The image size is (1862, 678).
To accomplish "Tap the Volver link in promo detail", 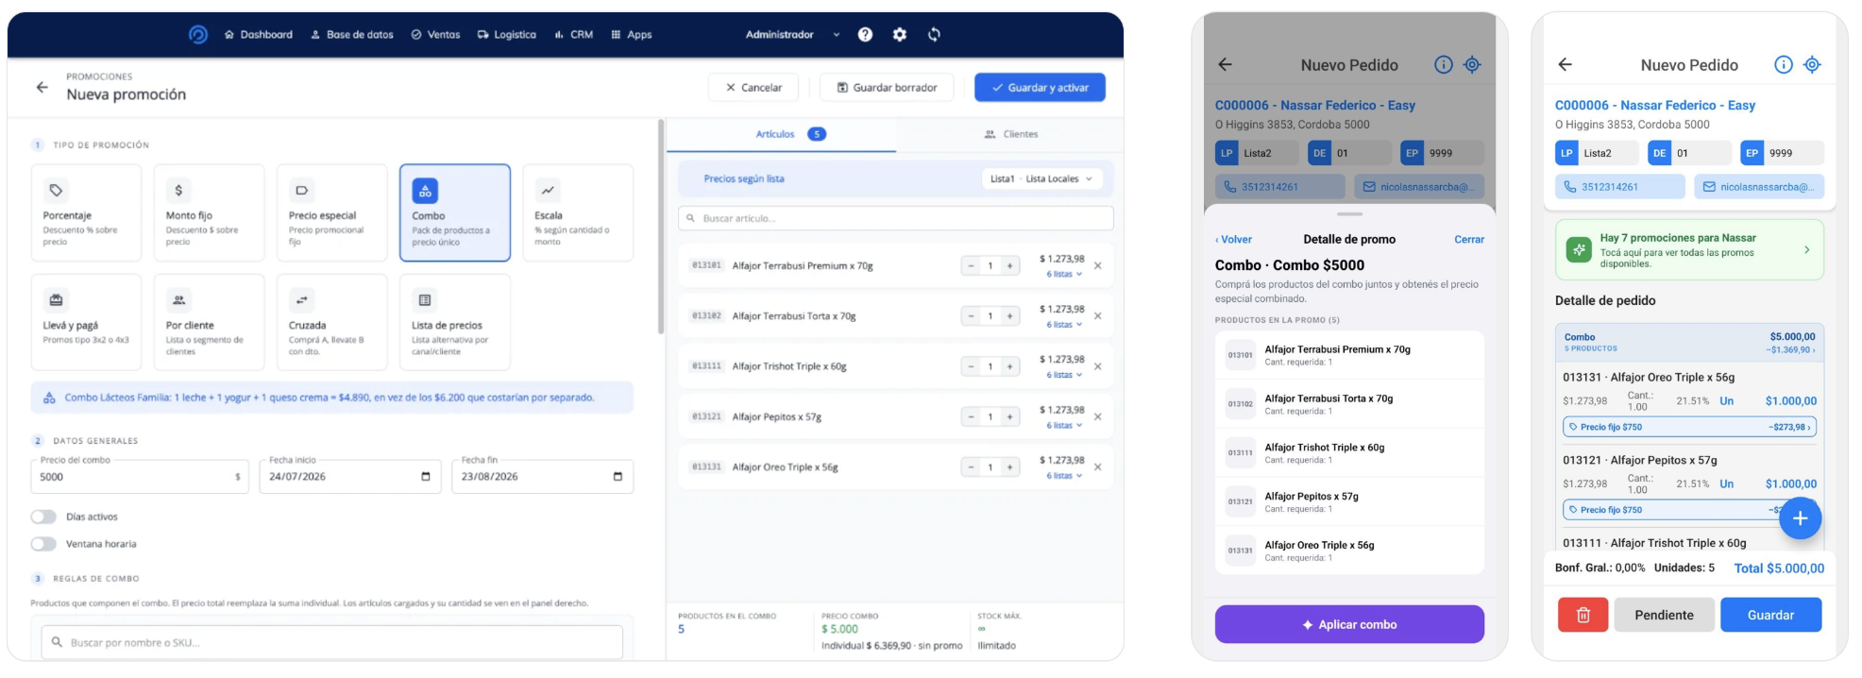I will pos(1233,240).
